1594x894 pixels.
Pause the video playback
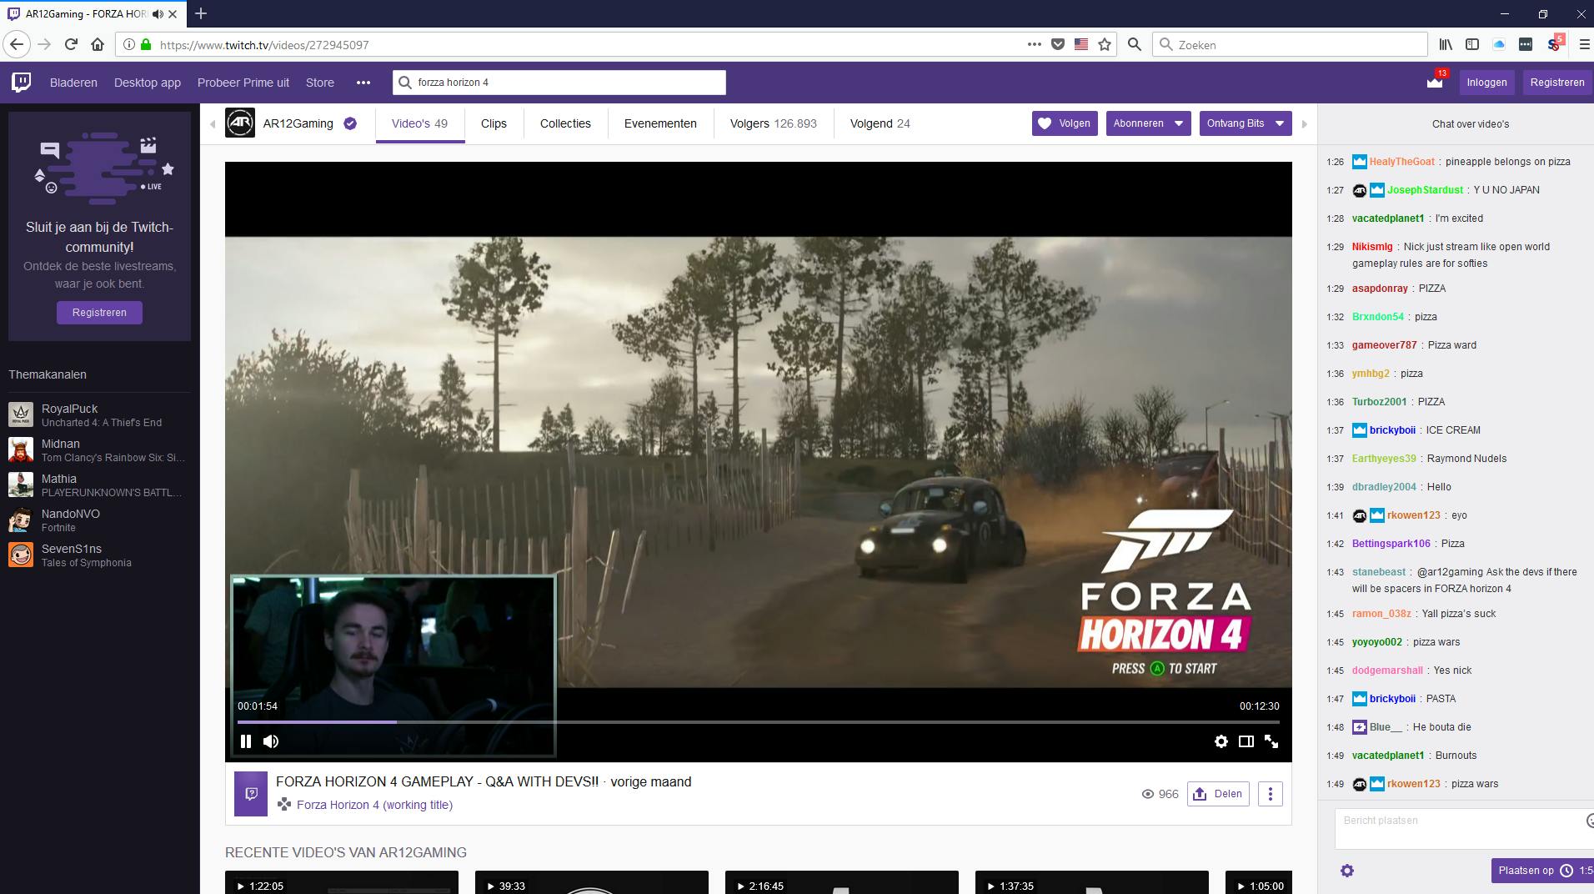click(246, 741)
